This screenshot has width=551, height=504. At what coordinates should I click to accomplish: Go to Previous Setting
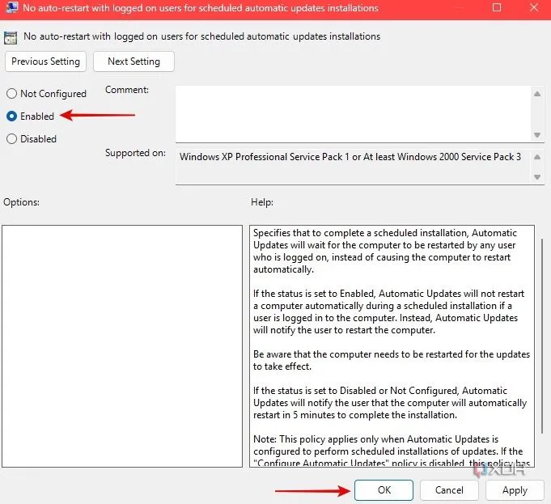[45, 61]
